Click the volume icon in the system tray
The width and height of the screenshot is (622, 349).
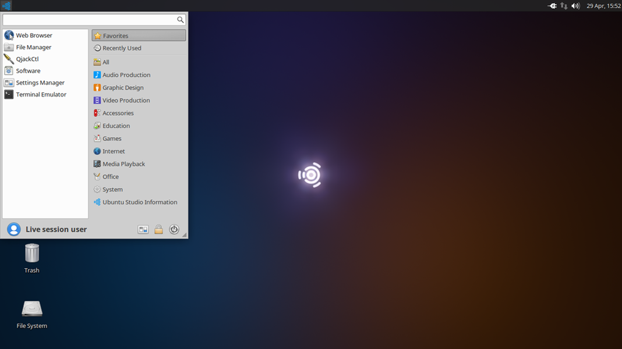pos(575,5)
